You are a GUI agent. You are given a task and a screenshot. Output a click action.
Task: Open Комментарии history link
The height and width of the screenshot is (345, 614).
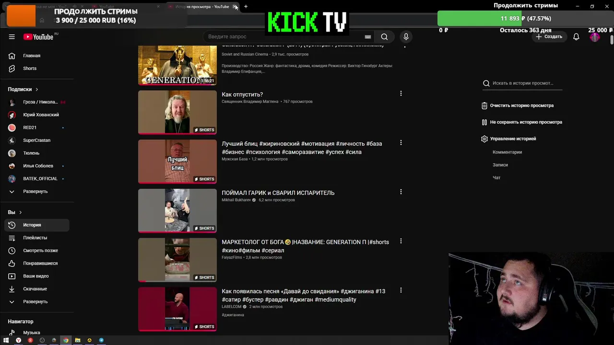click(507, 152)
